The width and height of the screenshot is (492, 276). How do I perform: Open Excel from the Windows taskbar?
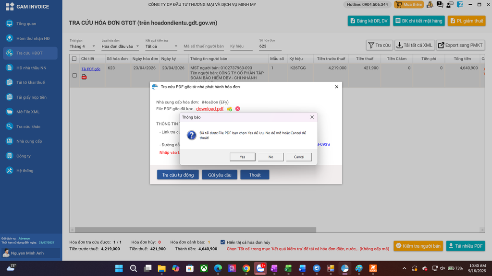click(x=288, y=268)
